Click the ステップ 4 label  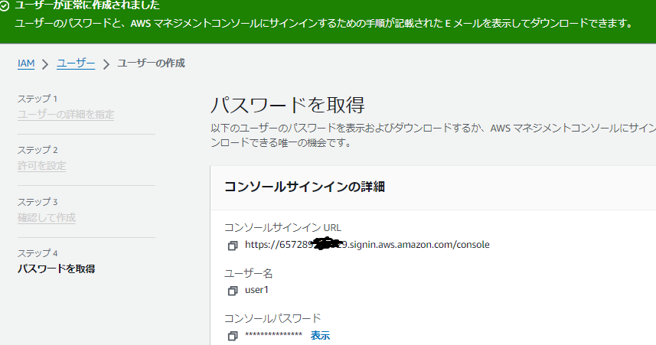point(38,253)
